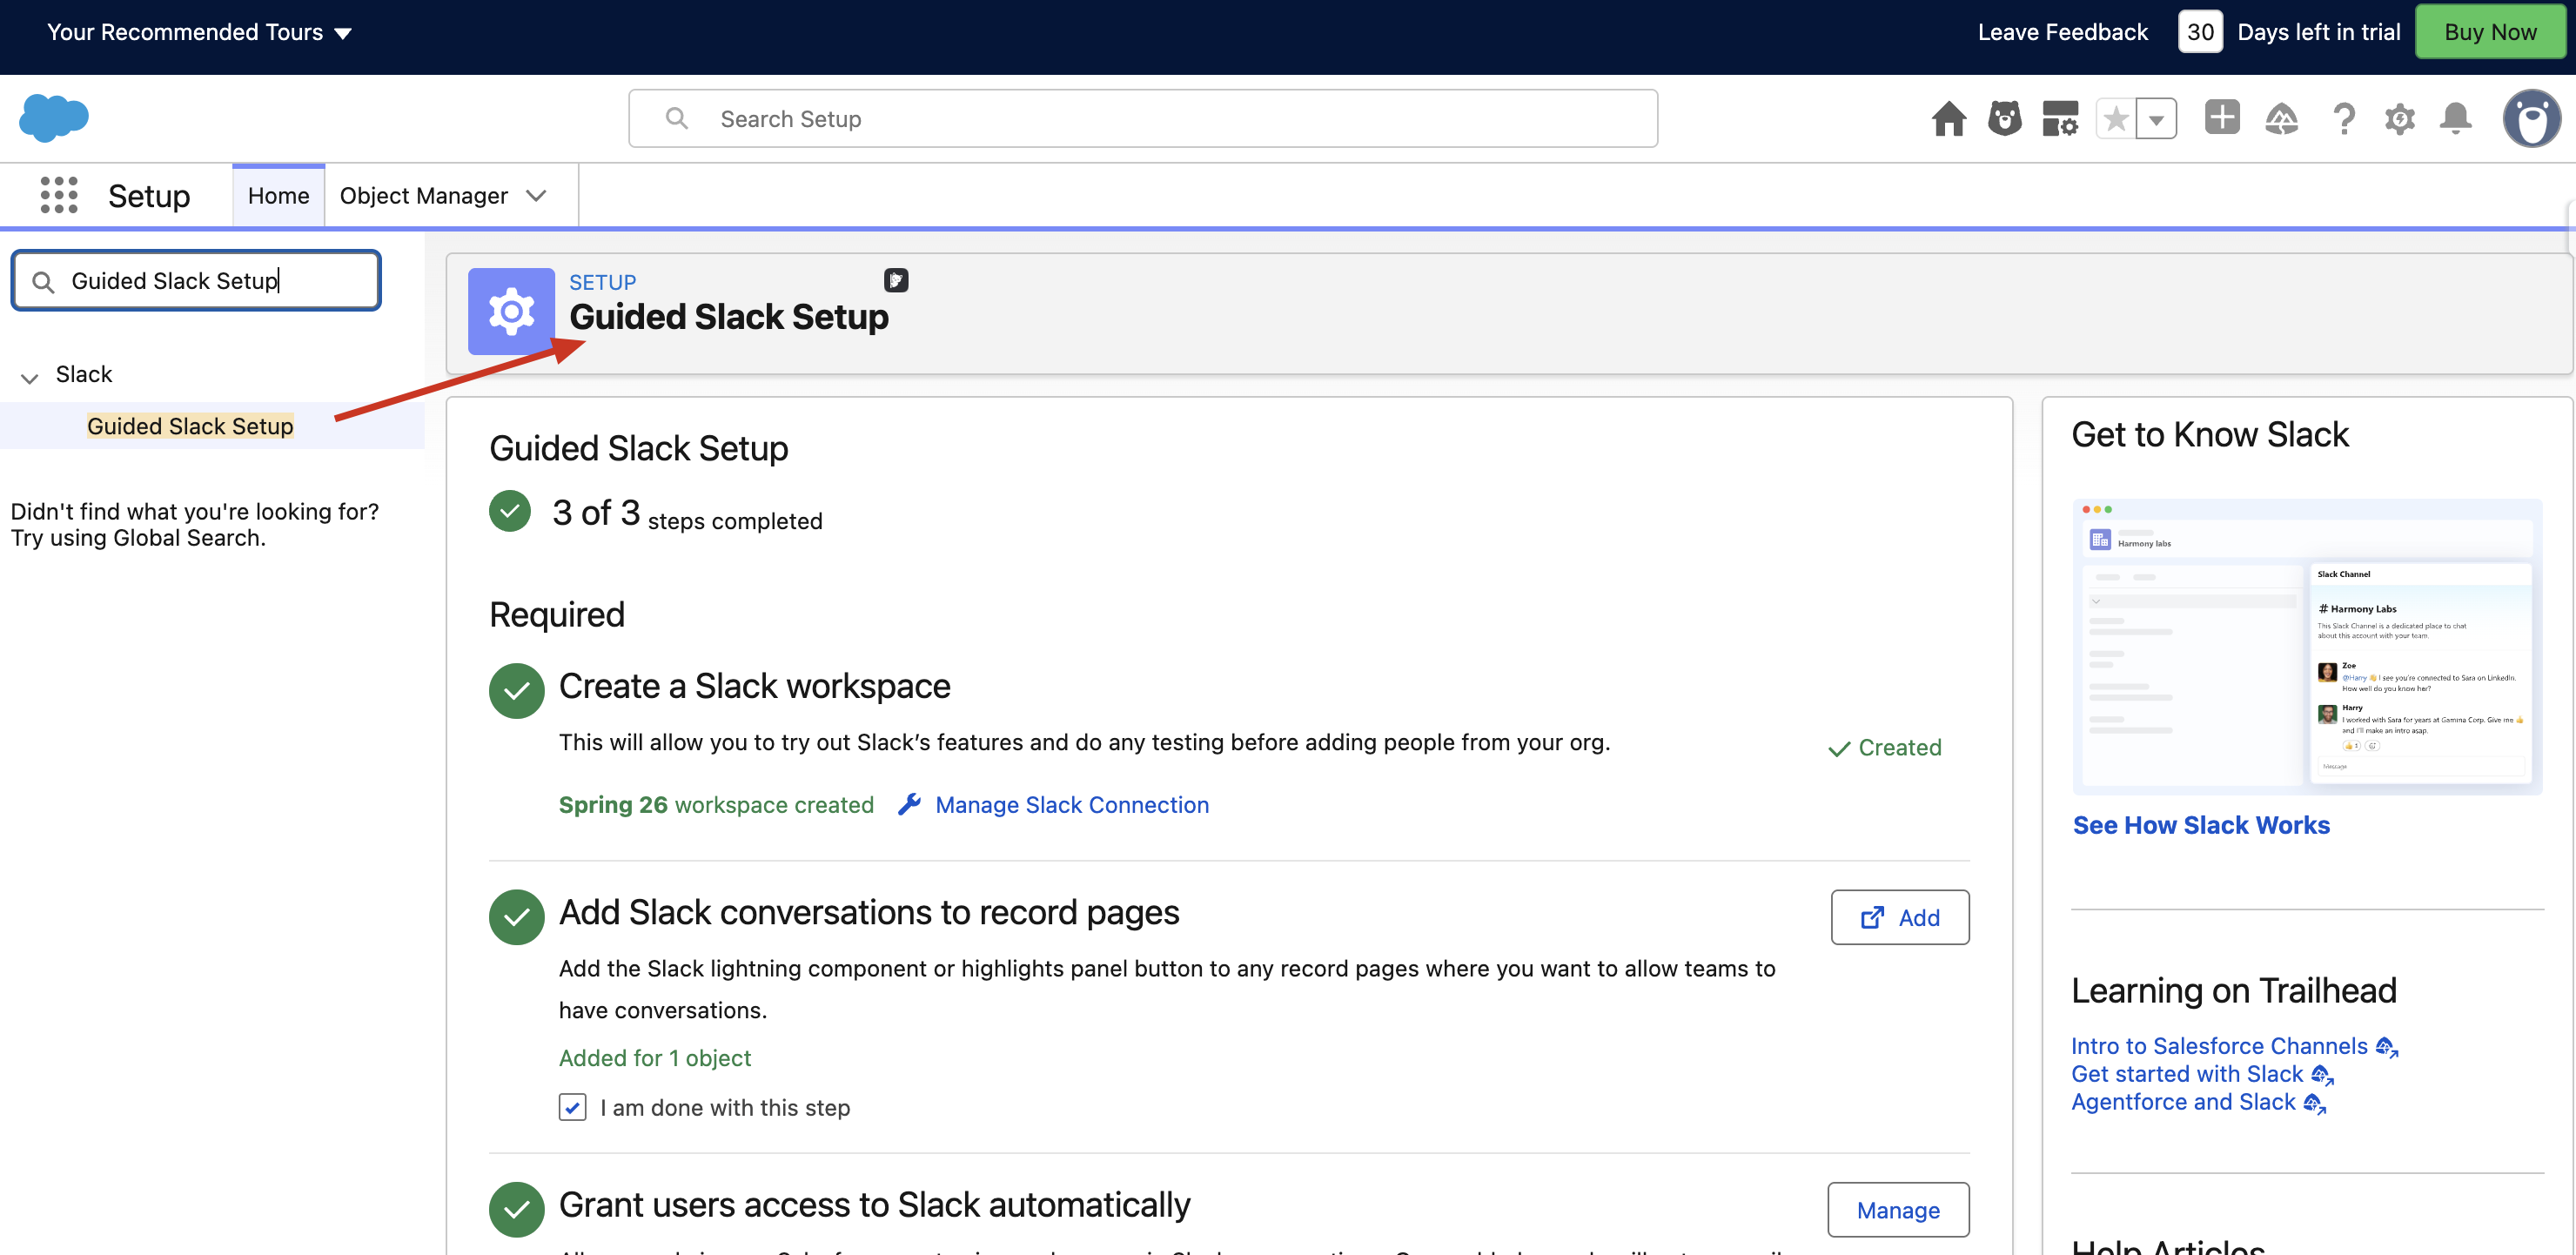Viewport: 2576px width, 1255px height.
Task: Click Trailhead icon after Agentforce and Slack
Action: click(x=2314, y=1103)
